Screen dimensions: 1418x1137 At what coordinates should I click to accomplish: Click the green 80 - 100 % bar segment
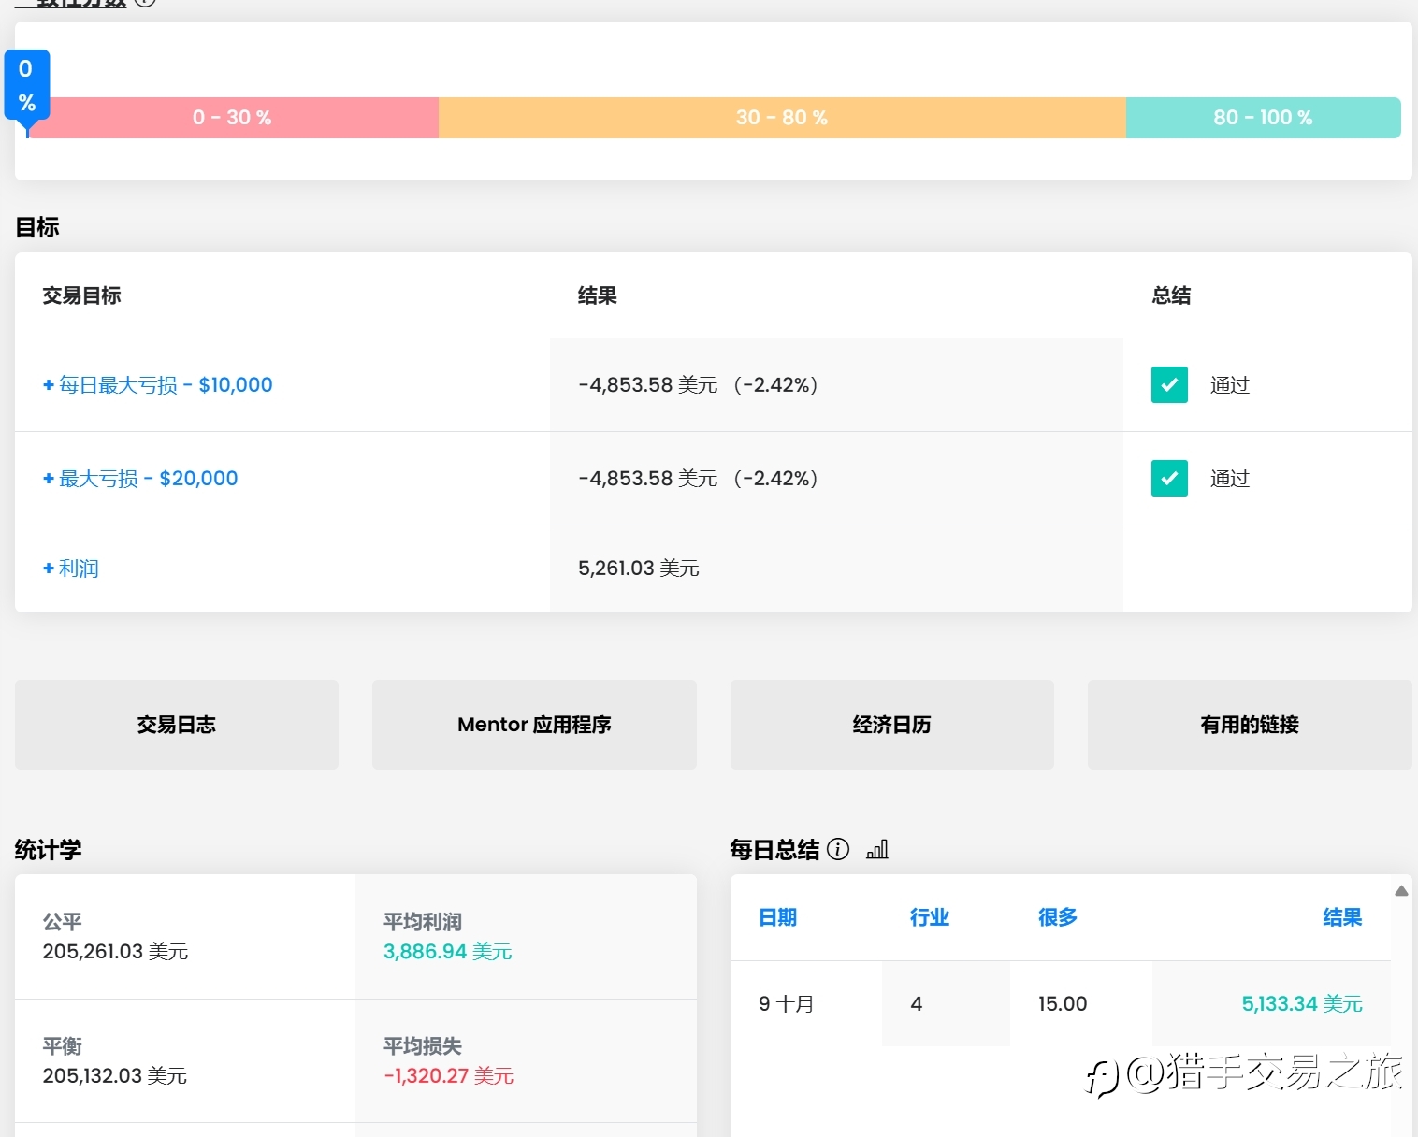pyautogui.click(x=1264, y=118)
